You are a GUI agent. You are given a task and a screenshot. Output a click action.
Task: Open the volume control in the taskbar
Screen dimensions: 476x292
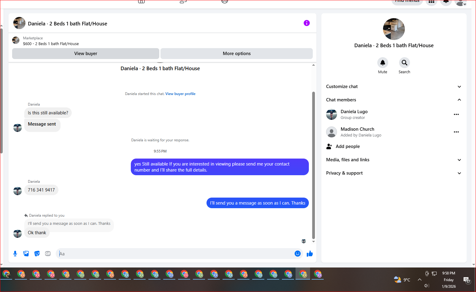pos(427,286)
